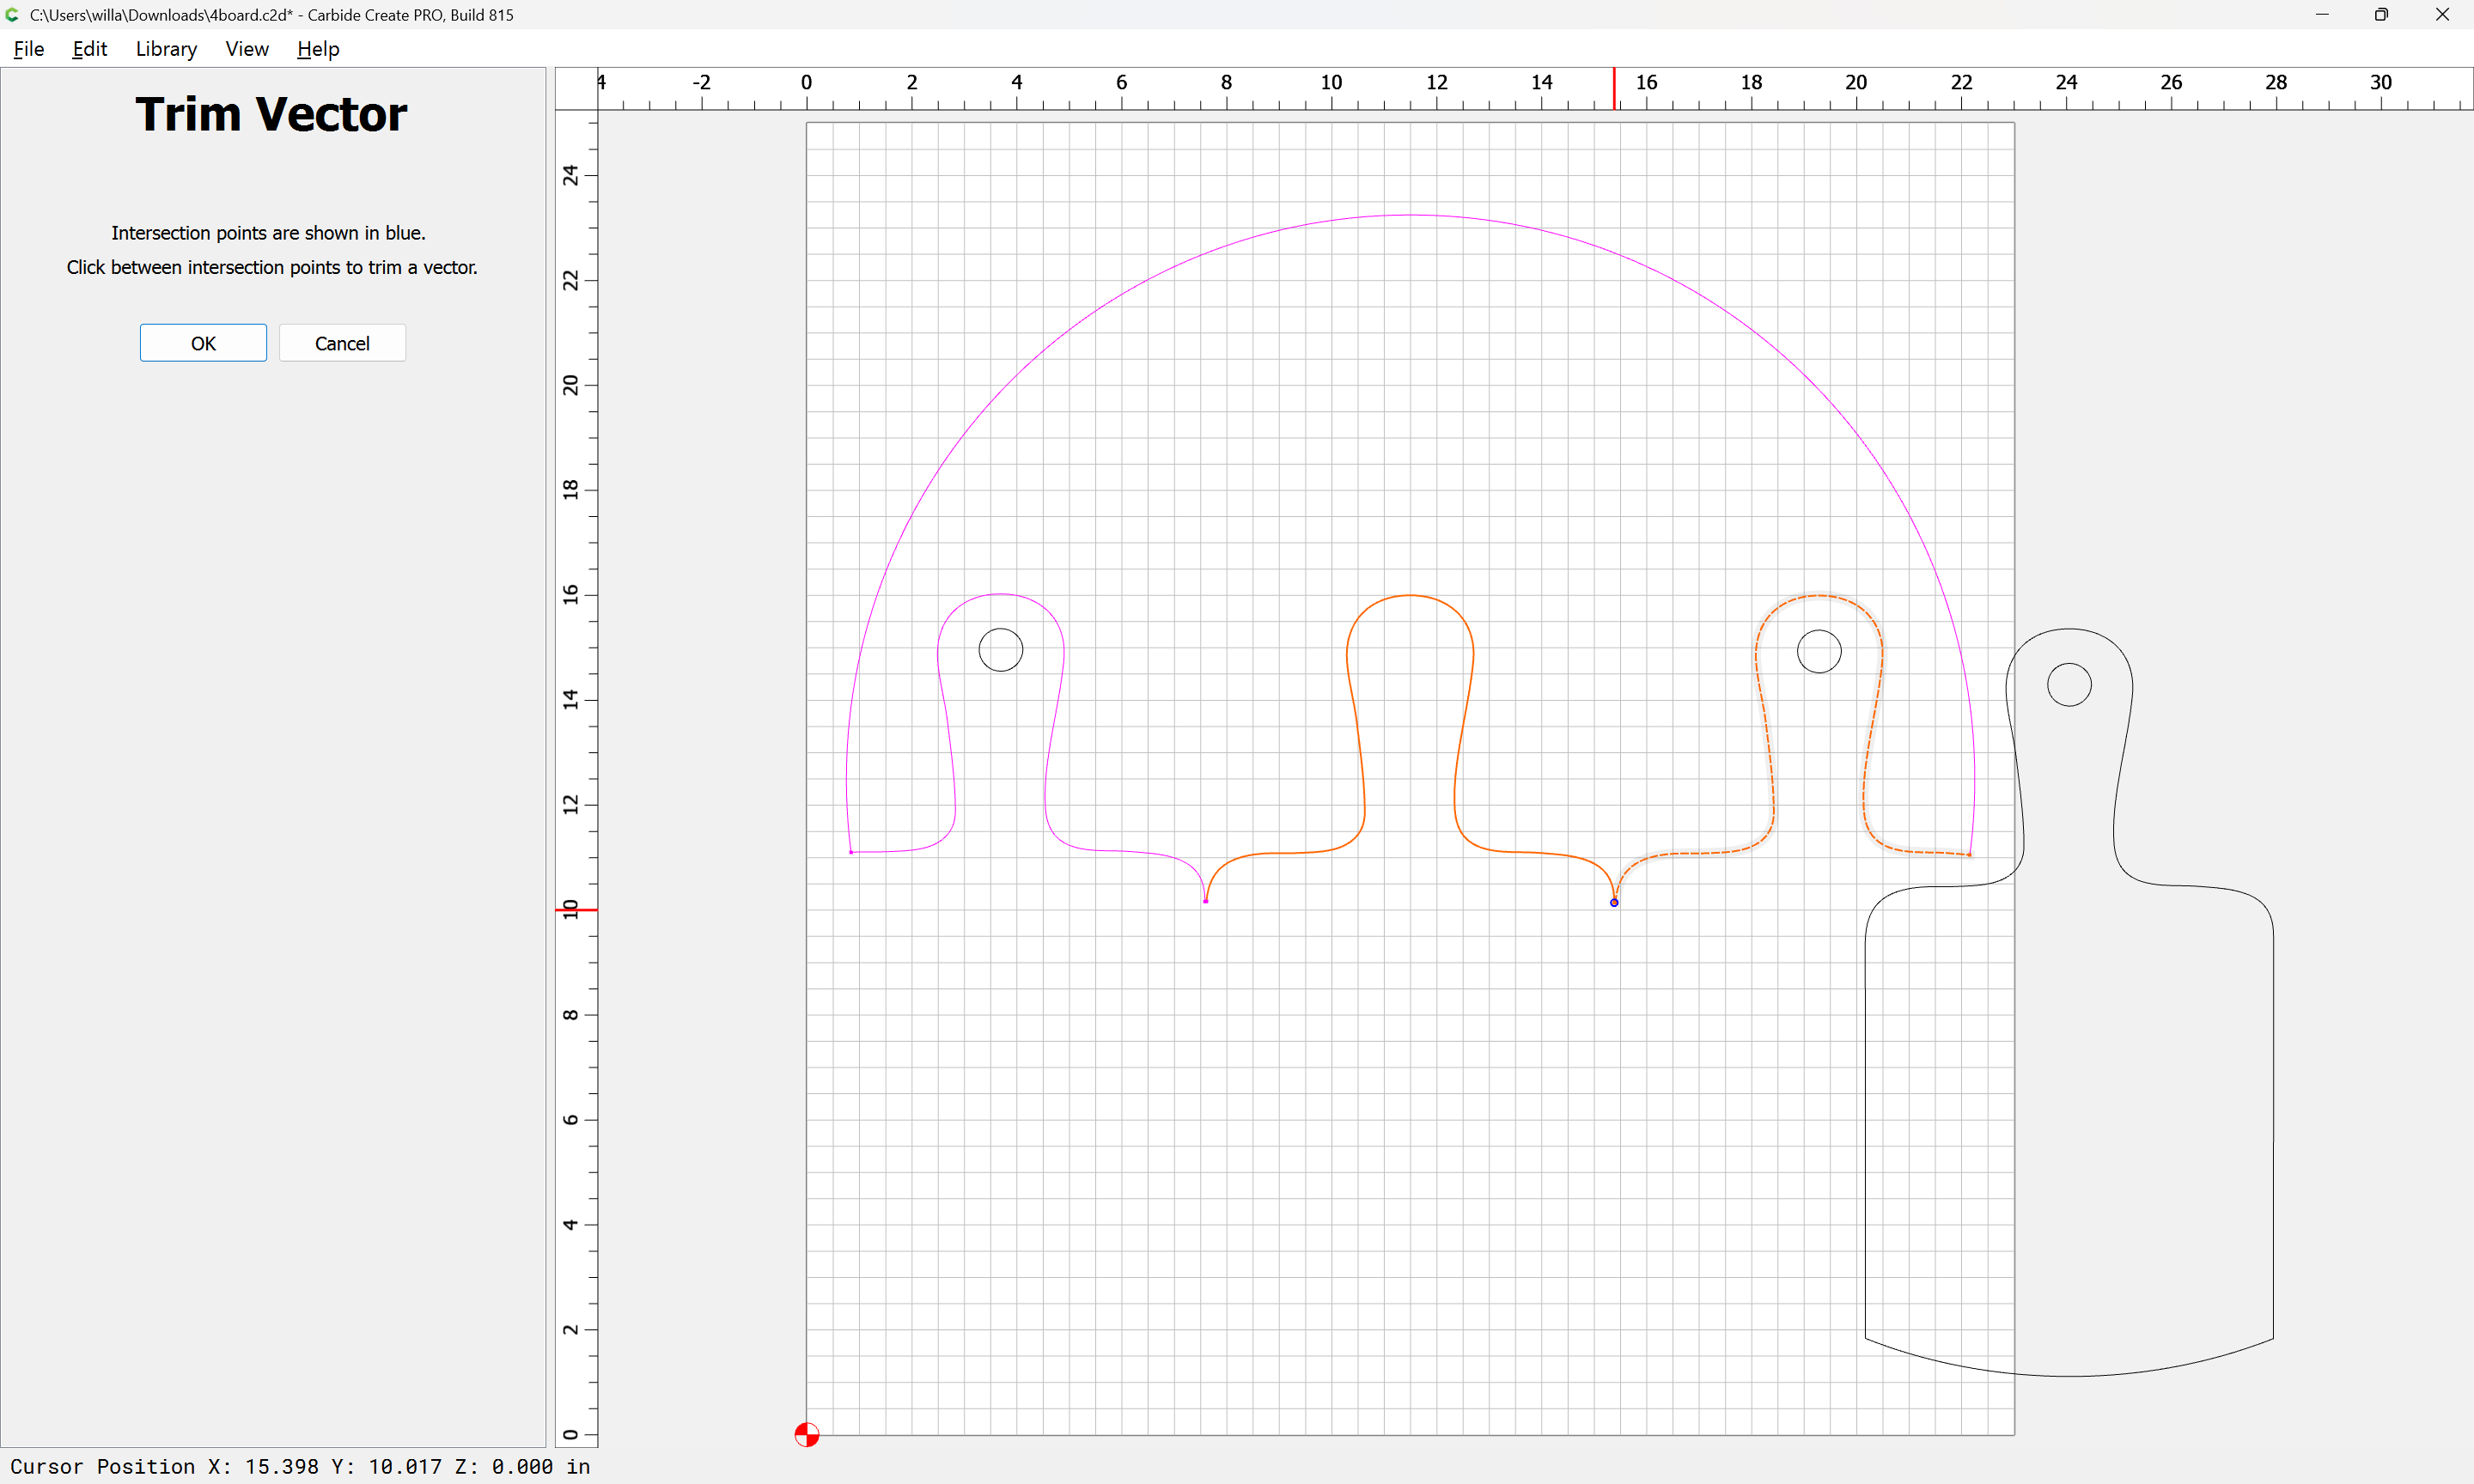Click the 'Intersection points are shown in blue.' text
2474x1484 pixels.
pos(268,233)
